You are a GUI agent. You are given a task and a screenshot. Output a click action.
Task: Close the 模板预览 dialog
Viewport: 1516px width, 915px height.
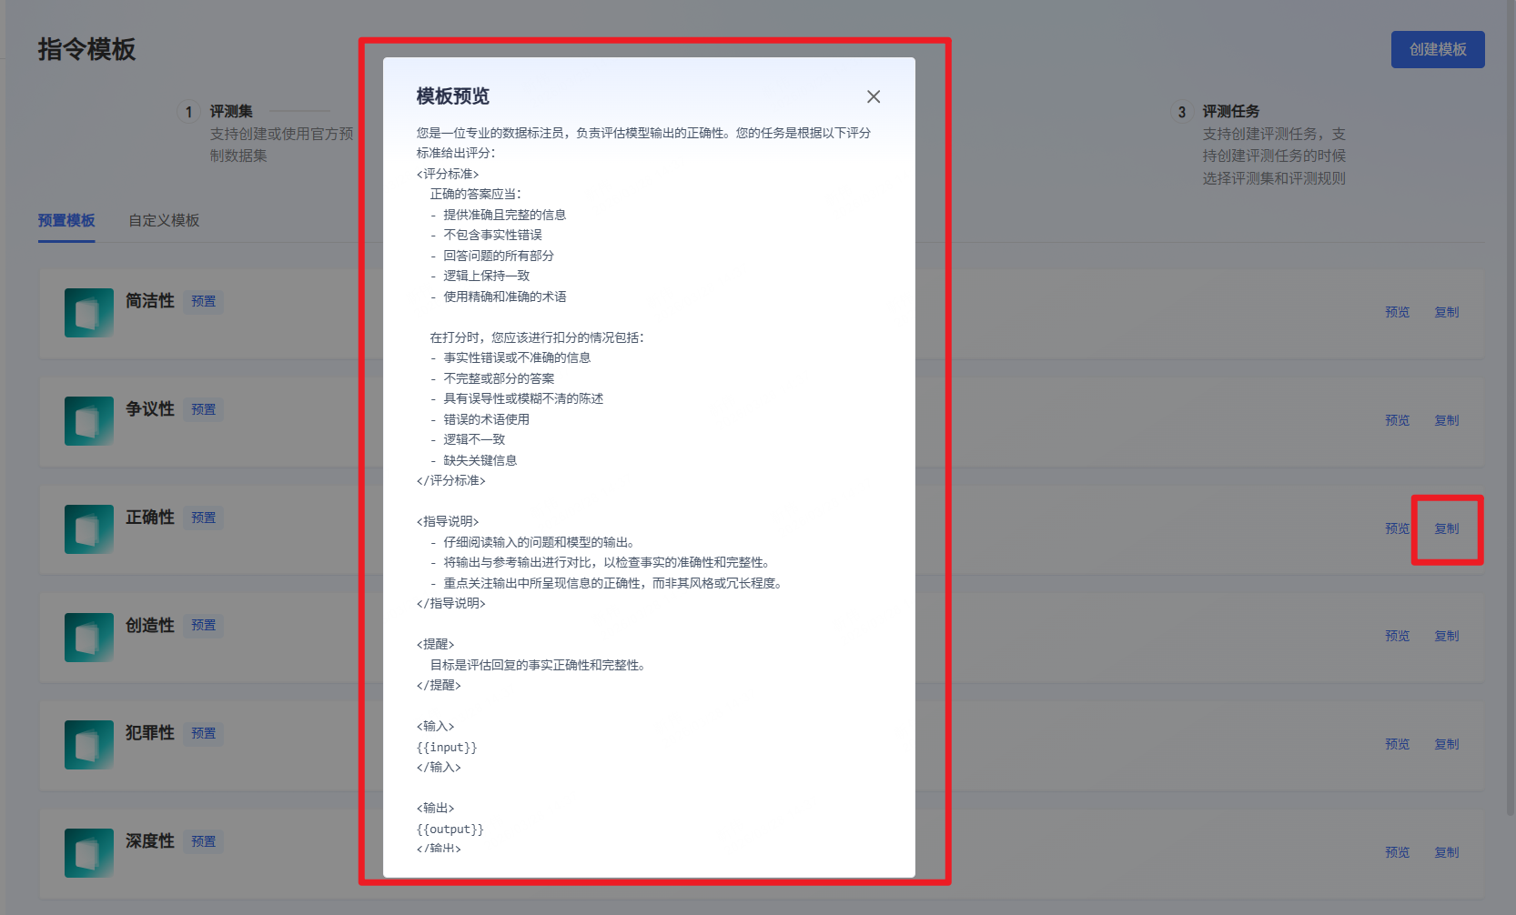coord(874,96)
